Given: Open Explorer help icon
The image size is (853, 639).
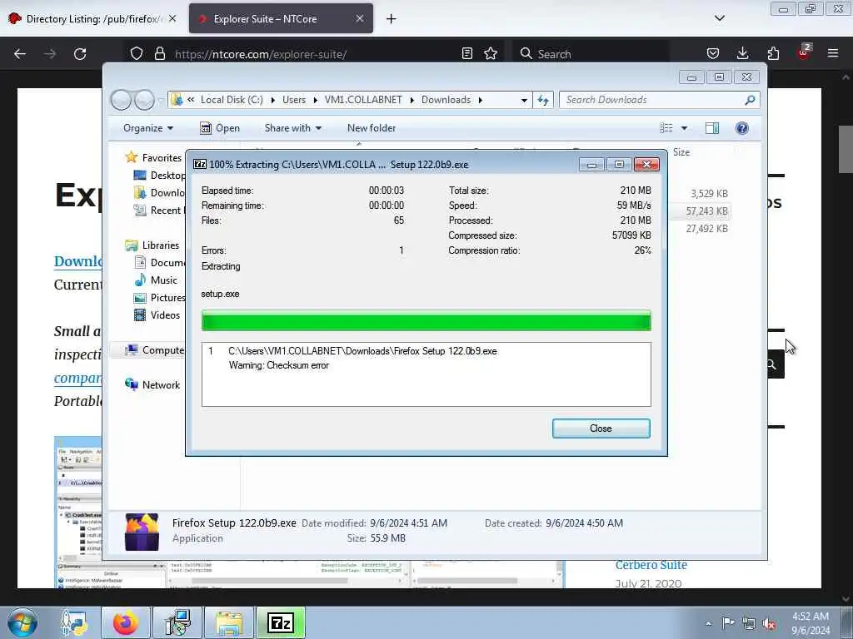Looking at the screenshot, I should pyautogui.click(x=742, y=128).
